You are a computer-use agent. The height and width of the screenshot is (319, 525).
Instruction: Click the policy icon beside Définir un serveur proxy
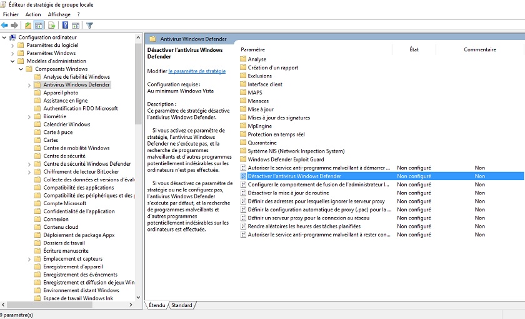click(243, 218)
